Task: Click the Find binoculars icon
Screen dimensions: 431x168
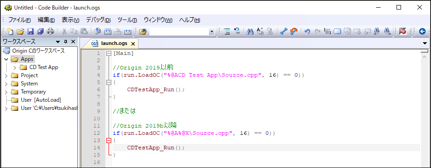Action: pyautogui.click(x=250, y=31)
